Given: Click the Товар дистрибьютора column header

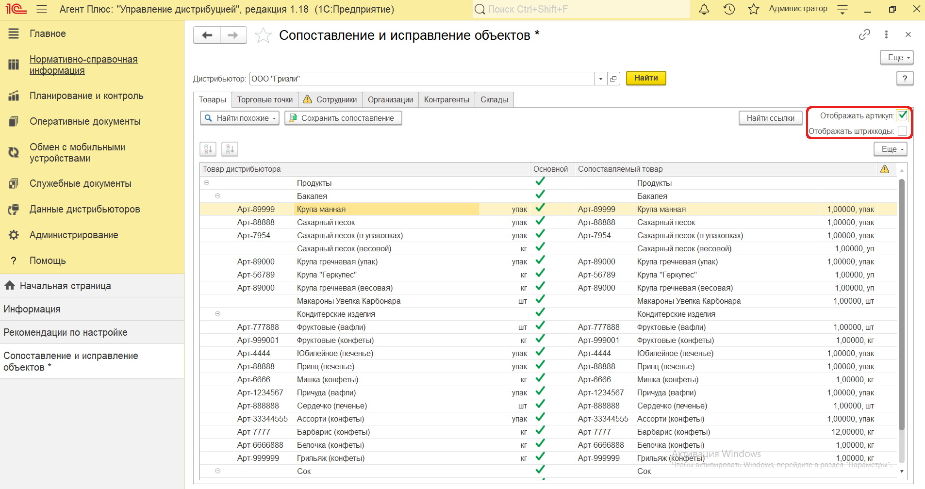Looking at the screenshot, I should pos(364,169).
